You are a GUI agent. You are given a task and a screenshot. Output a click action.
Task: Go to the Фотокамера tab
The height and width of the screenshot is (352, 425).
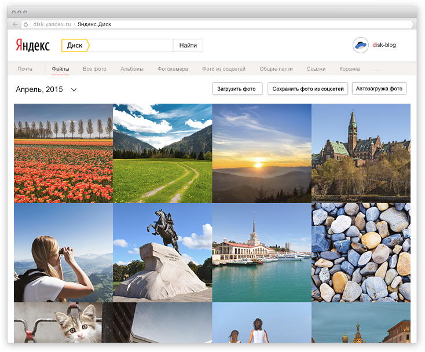pyautogui.click(x=173, y=69)
